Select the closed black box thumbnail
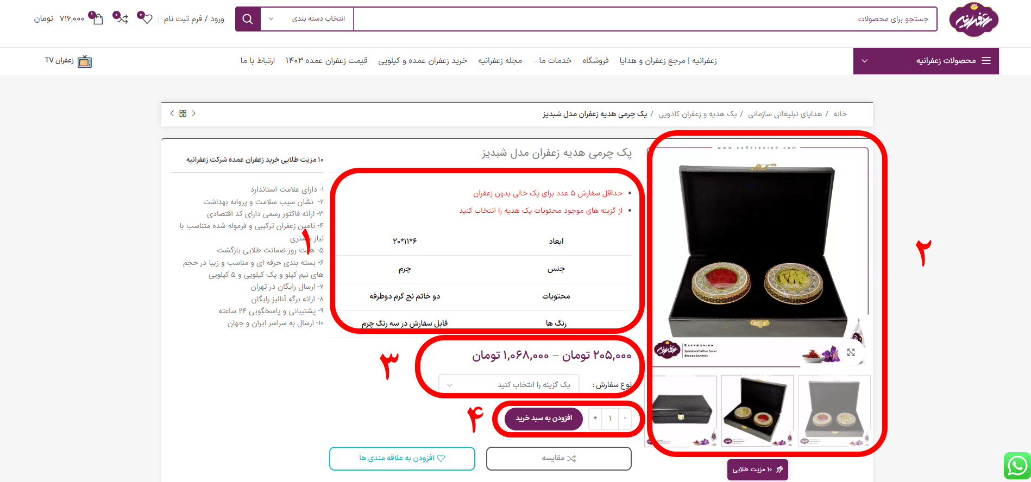 point(681,411)
